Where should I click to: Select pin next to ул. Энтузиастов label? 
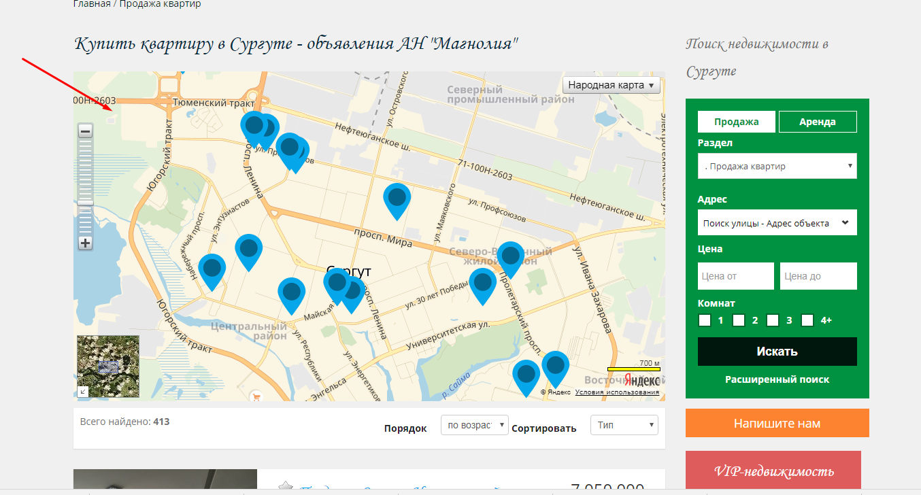pos(249,252)
